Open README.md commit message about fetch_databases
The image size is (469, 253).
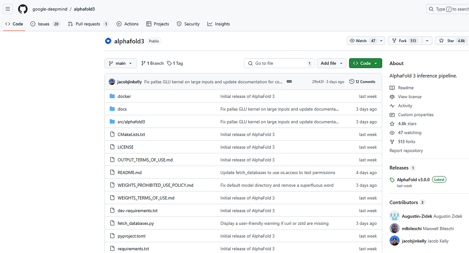click(x=278, y=172)
